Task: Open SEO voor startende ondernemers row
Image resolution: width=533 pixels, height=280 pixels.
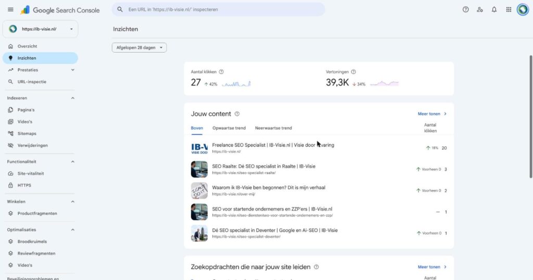Action: click(319, 212)
